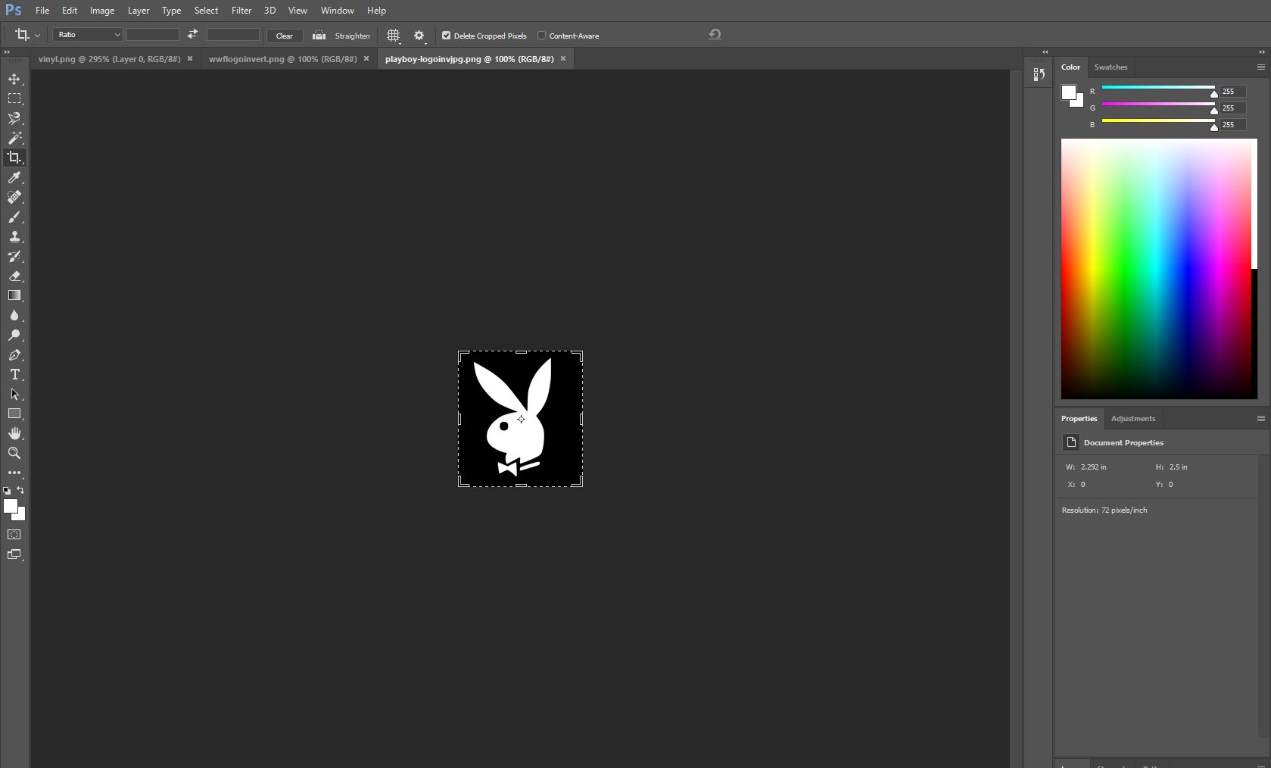Select the Healing Brush tool
Viewport: 1271px width, 768px height.
[14, 197]
